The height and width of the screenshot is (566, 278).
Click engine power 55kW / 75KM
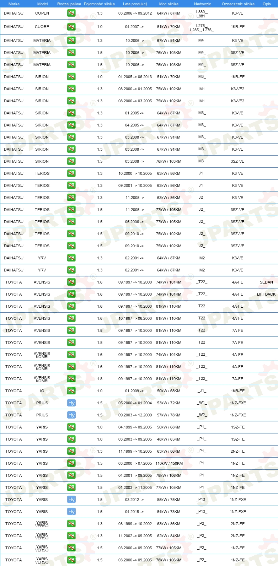tap(169, 500)
